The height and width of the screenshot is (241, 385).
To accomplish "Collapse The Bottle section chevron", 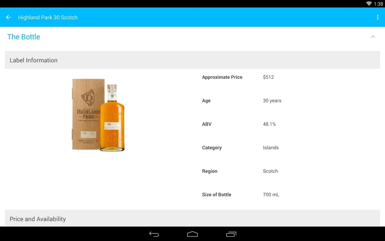I will (373, 37).
